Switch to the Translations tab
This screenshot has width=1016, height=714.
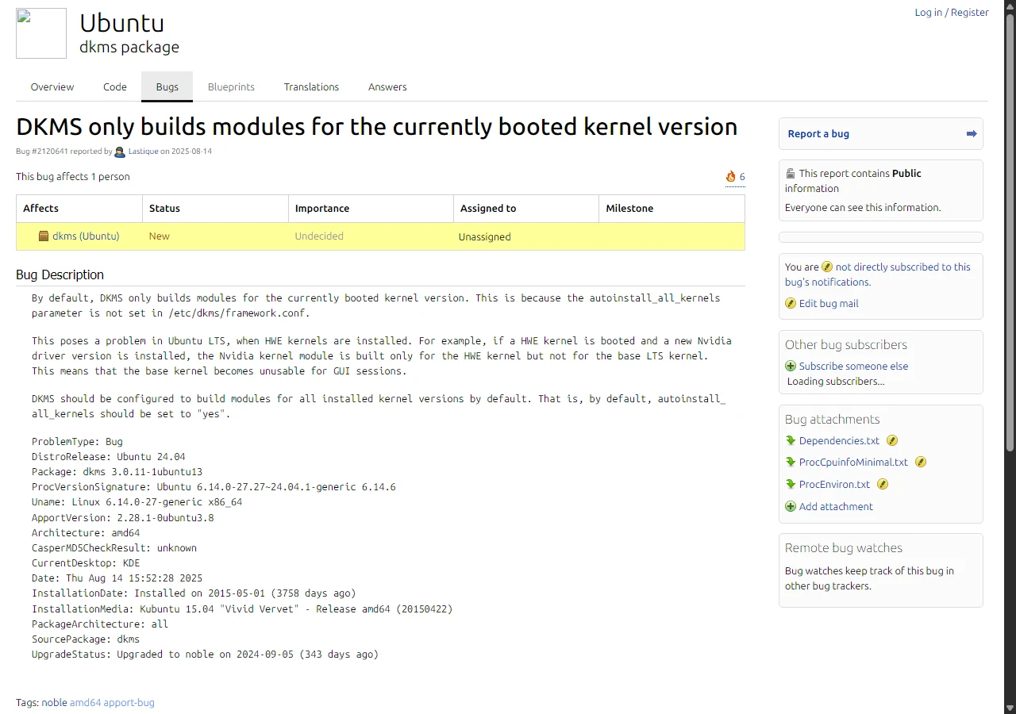[x=311, y=87]
